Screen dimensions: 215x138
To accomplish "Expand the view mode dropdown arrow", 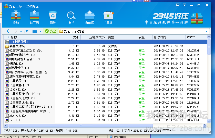I will 40,31.
